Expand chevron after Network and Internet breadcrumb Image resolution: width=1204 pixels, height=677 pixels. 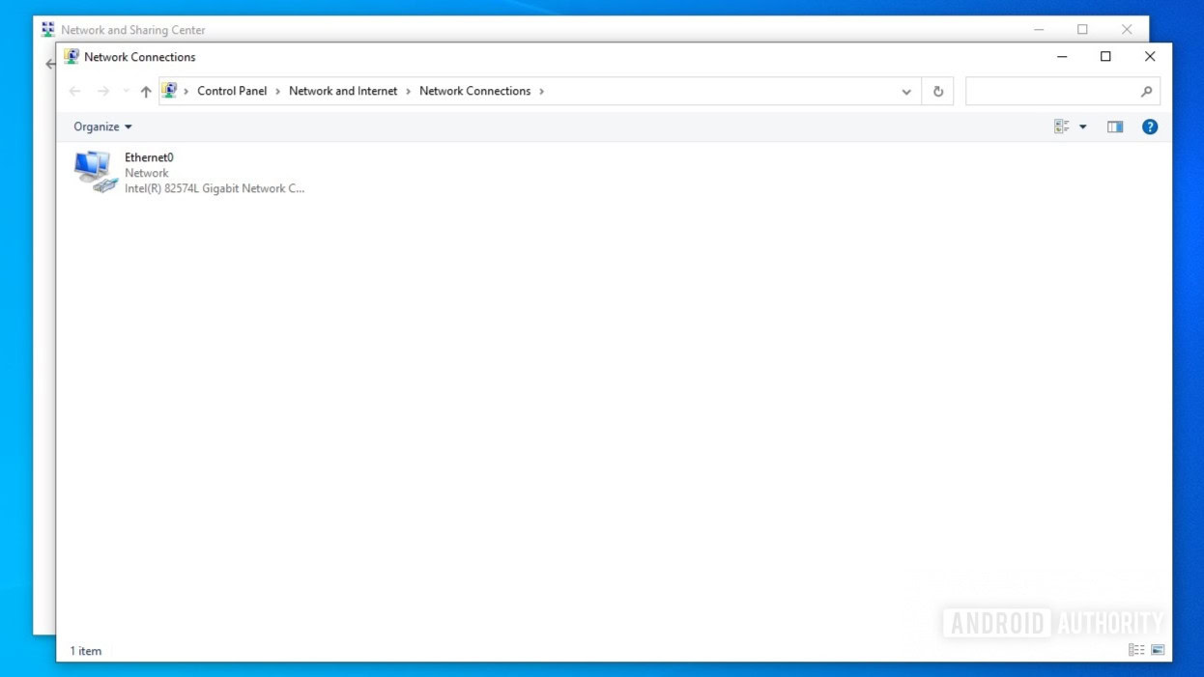click(x=409, y=91)
